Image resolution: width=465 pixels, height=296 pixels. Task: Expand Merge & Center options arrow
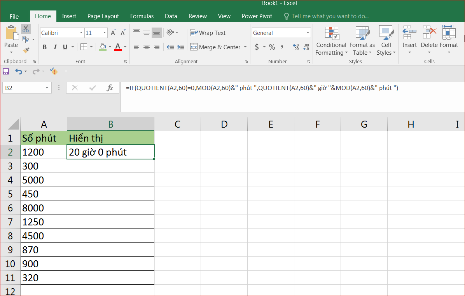coord(245,47)
